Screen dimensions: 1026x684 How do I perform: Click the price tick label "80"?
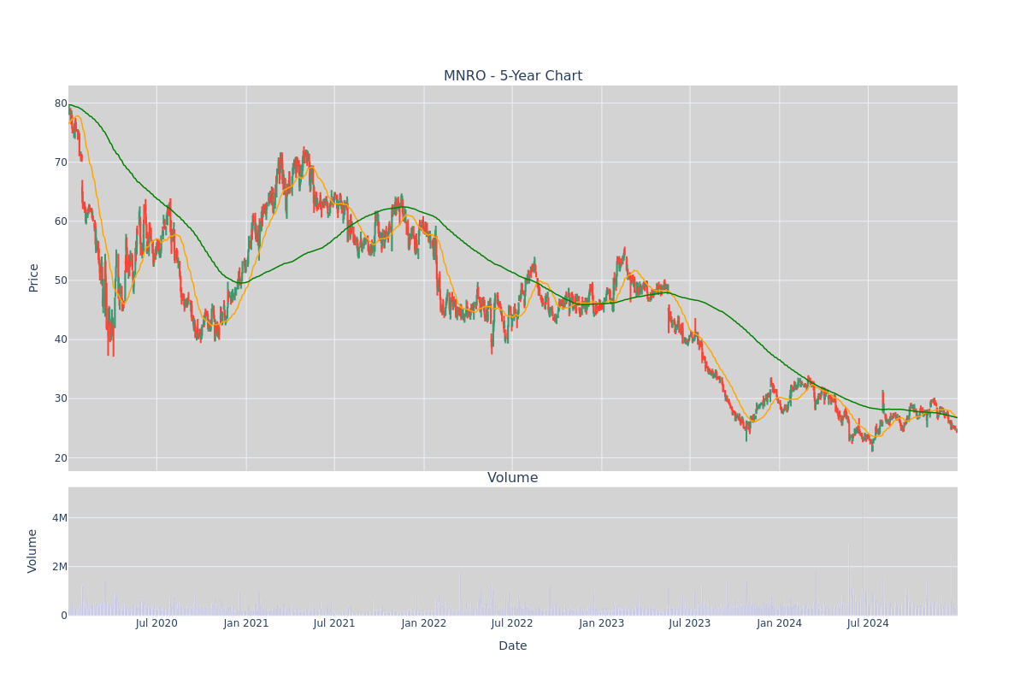point(61,103)
